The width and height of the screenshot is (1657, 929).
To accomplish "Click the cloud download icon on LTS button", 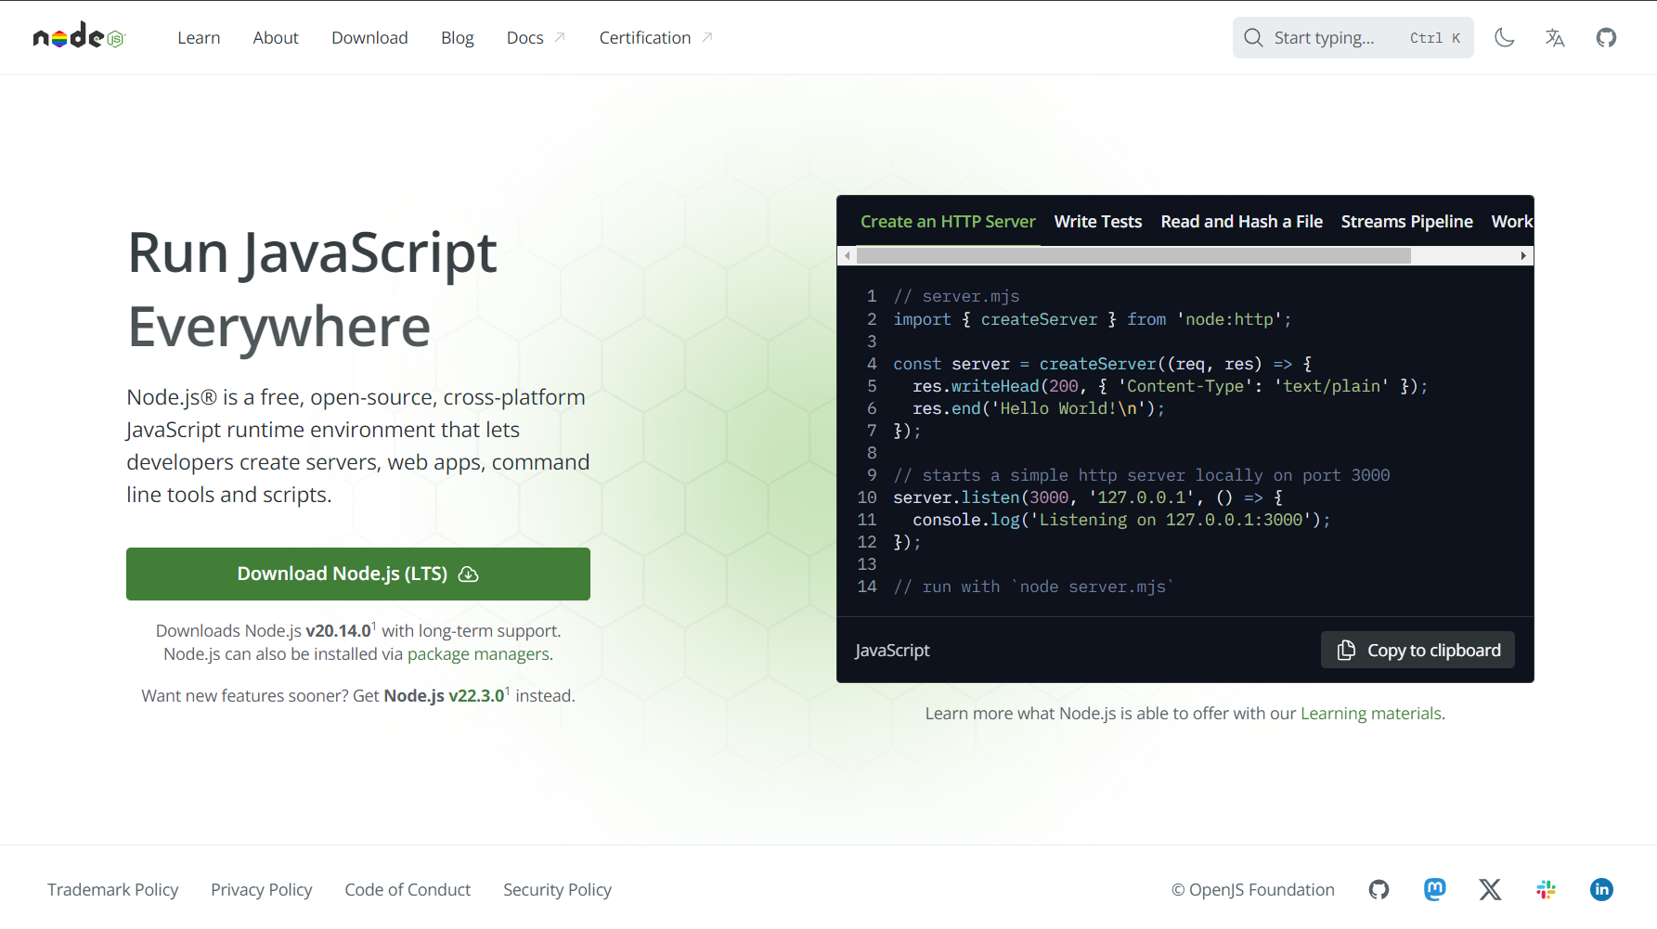I will tap(469, 574).
